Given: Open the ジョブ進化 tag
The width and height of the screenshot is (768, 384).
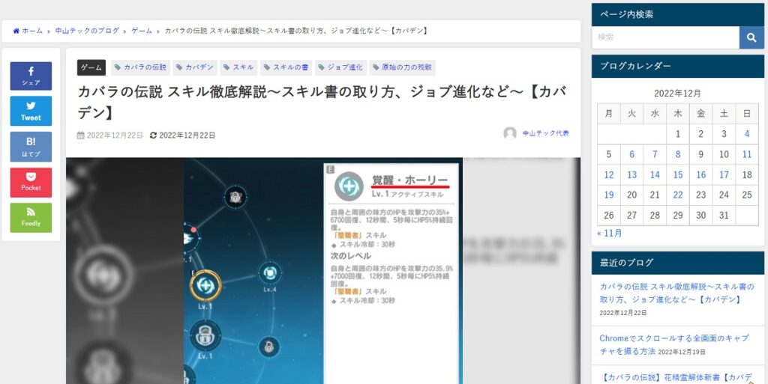Looking at the screenshot, I should [340, 67].
